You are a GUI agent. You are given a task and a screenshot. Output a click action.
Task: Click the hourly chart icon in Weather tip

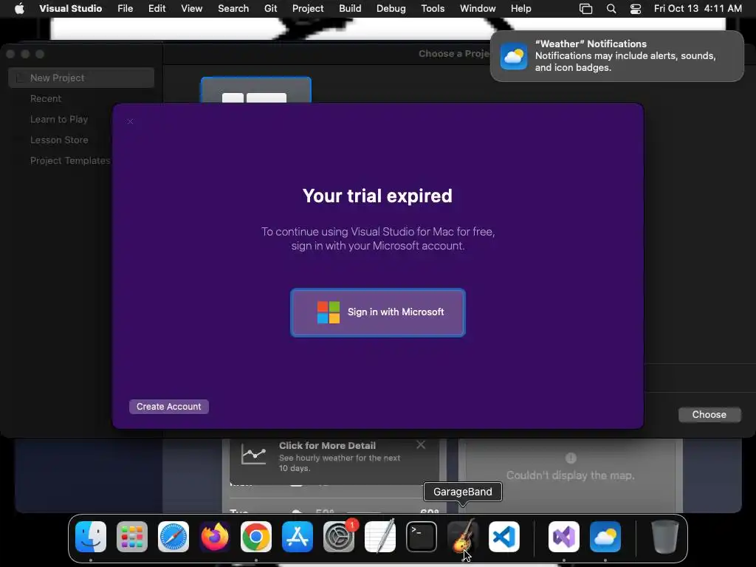(x=254, y=454)
